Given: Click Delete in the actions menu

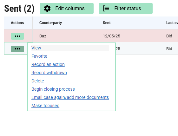Looking at the screenshot, I should tap(38, 81).
